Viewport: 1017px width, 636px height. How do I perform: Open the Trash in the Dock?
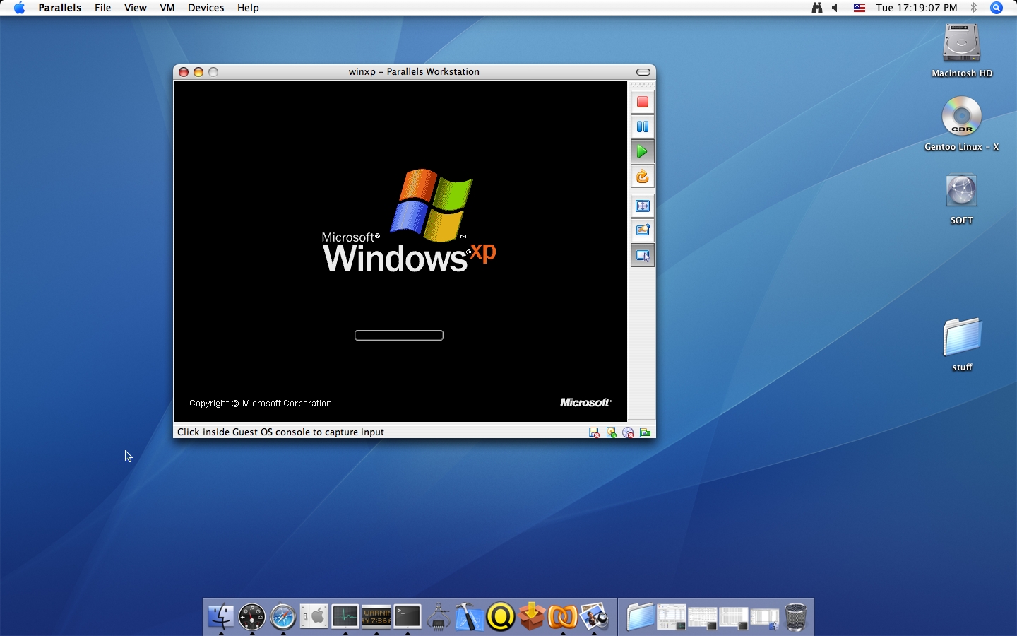(x=796, y=617)
